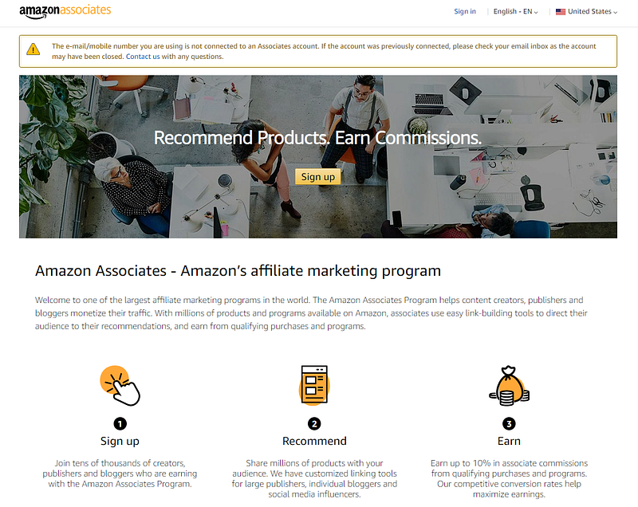Open the English - EN language dropdown
The image size is (638, 507).
(x=515, y=12)
